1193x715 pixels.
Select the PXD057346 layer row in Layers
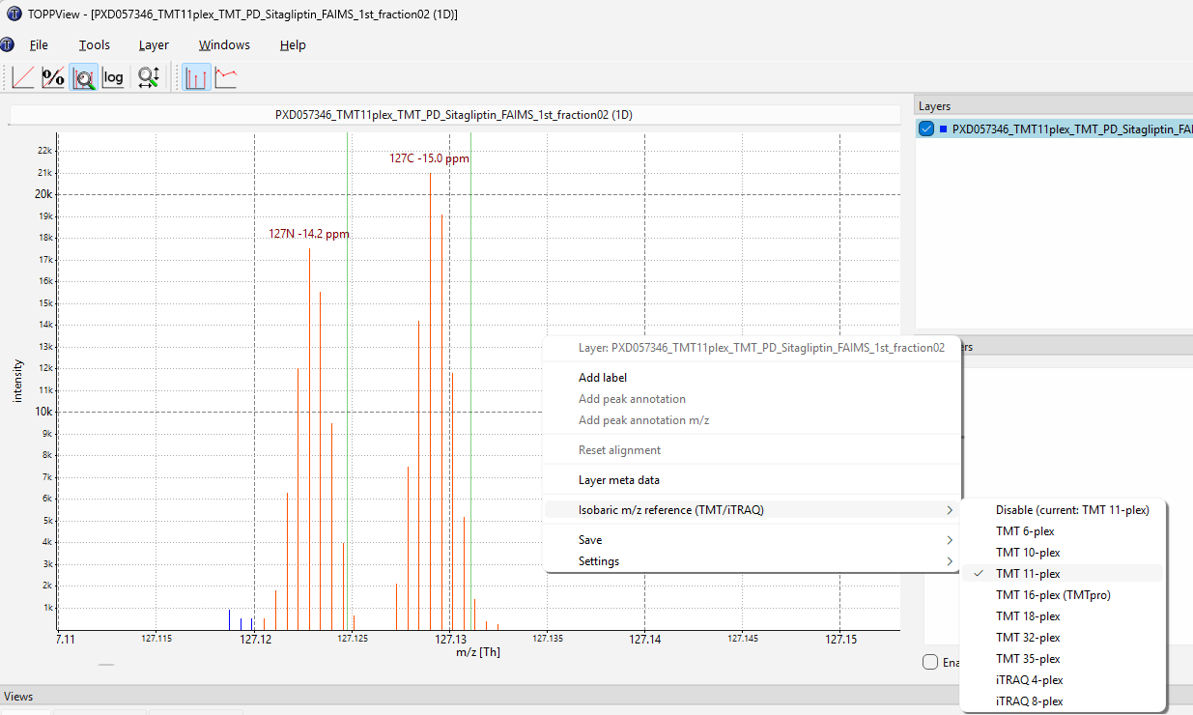tap(1054, 129)
